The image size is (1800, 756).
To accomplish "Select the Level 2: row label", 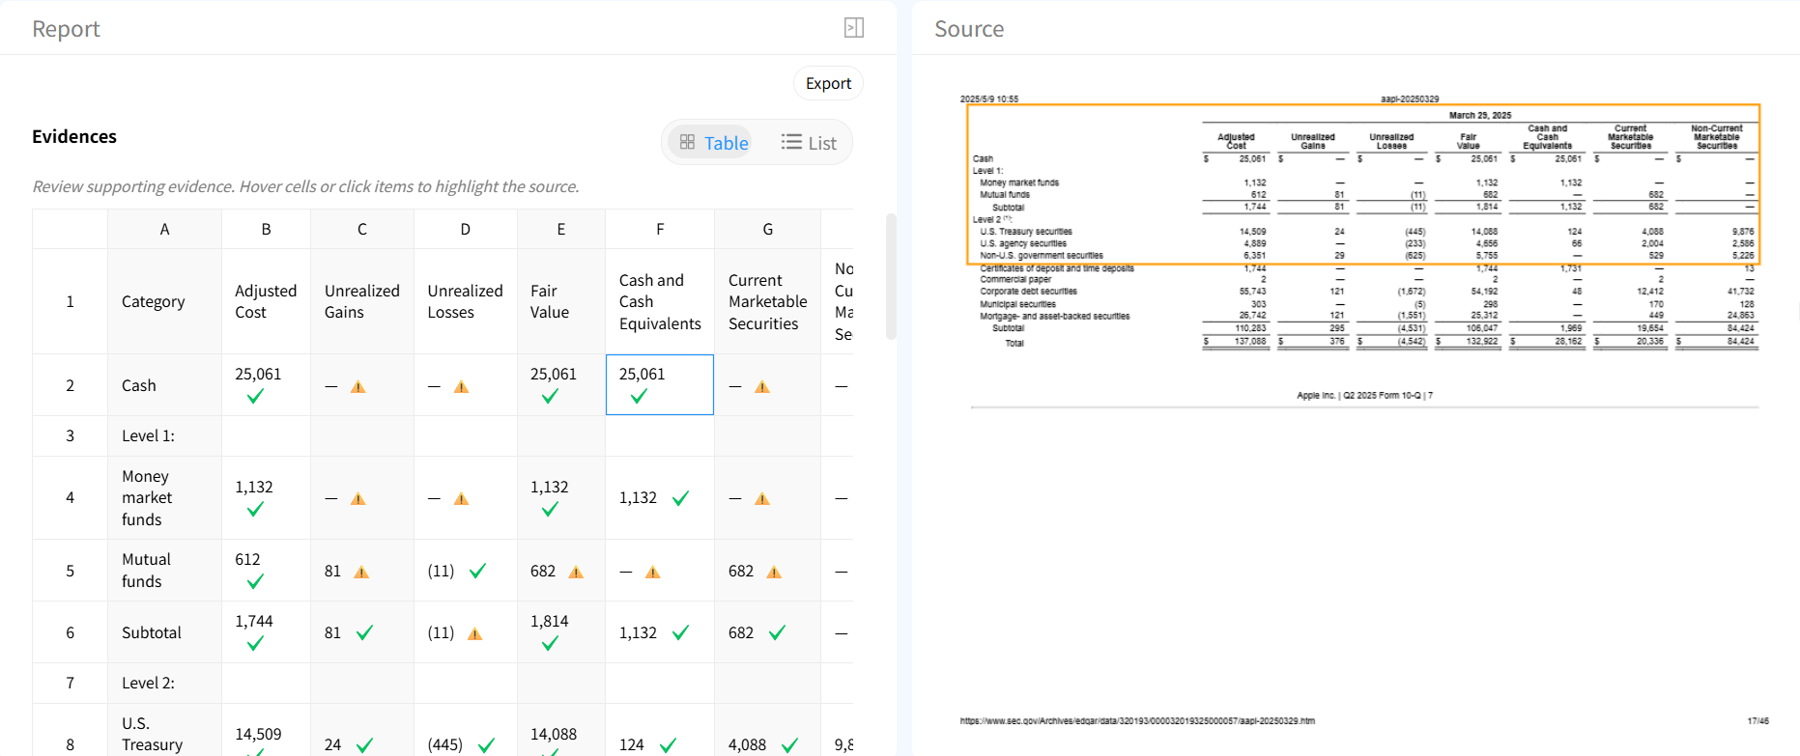I will coord(148,683).
